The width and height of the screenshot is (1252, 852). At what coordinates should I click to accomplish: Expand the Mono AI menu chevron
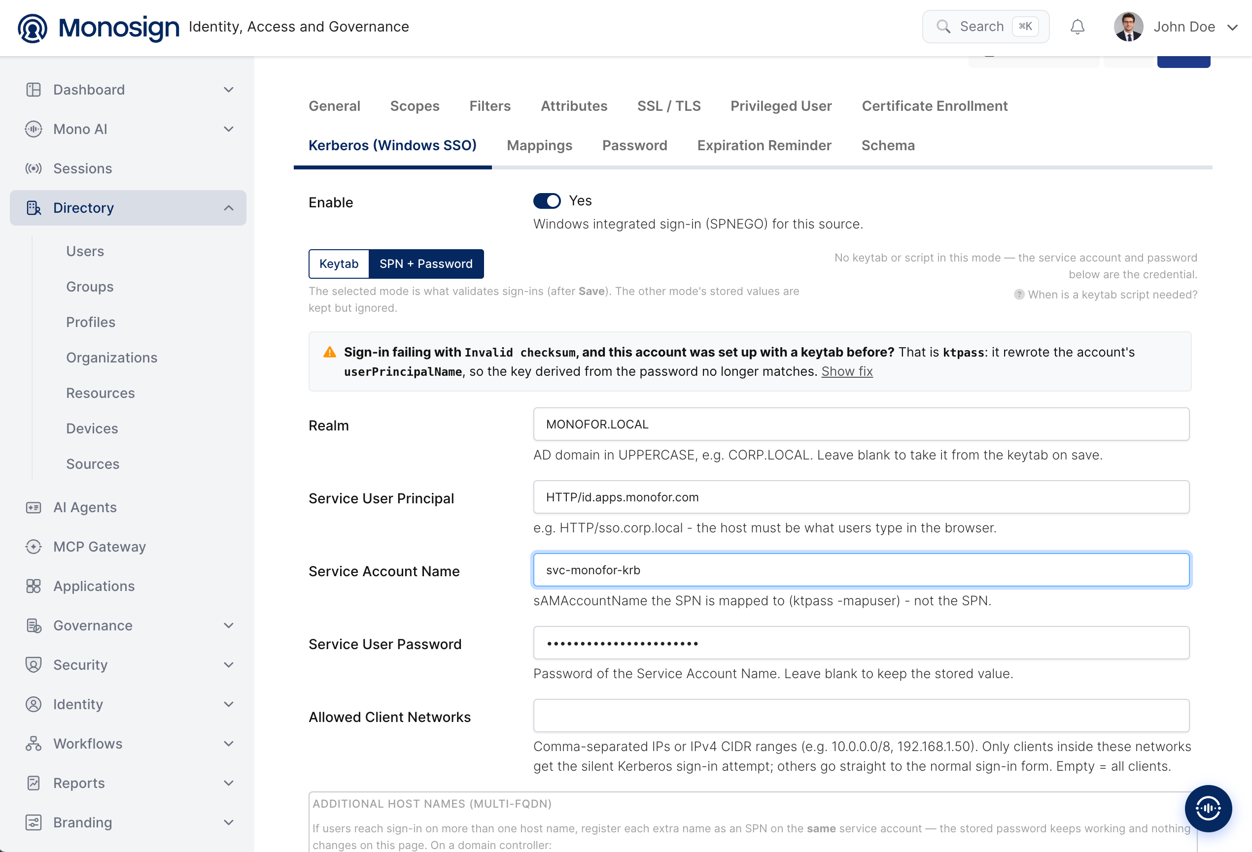(228, 129)
